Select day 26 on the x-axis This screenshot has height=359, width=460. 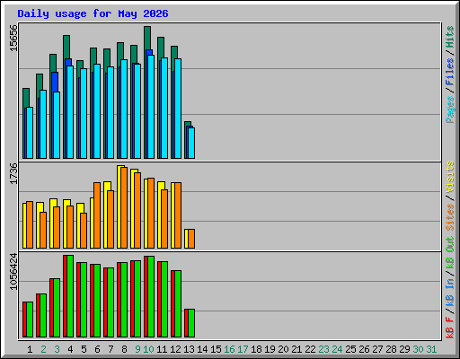(364, 349)
